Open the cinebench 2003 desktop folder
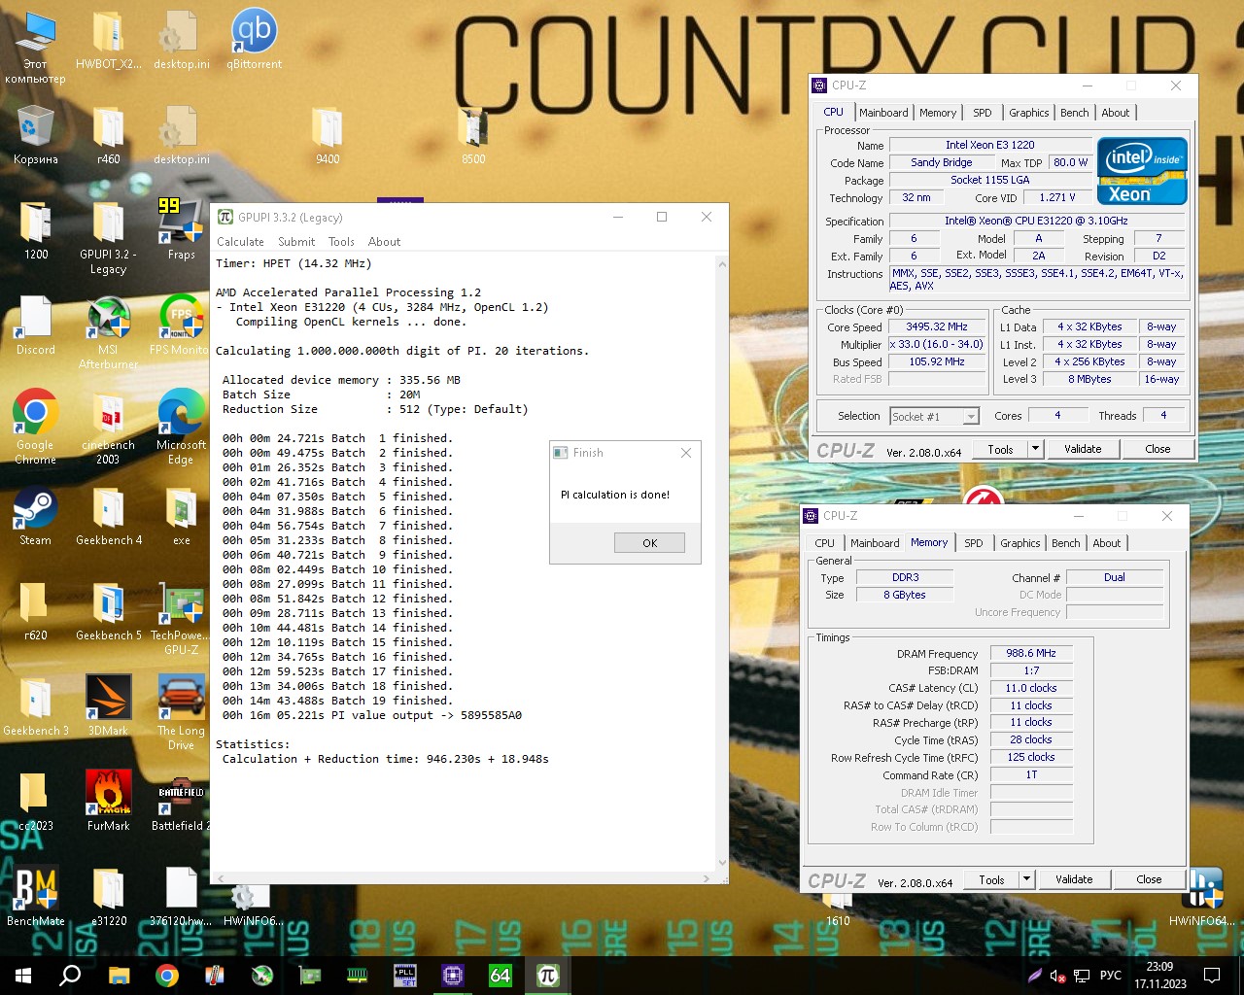The width and height of the screenshot is (1244, 995). (x=108, y=428)
